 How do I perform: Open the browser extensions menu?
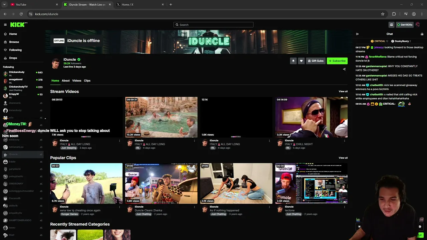pos(394,14)
